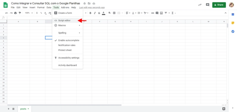This screenshot has height=112, width=237.
Task: Click the Undo arrow in toolbar
Action: [x=7, y=13]
